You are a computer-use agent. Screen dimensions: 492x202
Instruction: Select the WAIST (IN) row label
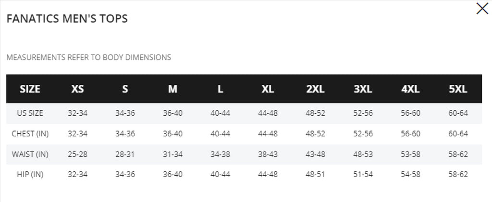click(30, 154)
